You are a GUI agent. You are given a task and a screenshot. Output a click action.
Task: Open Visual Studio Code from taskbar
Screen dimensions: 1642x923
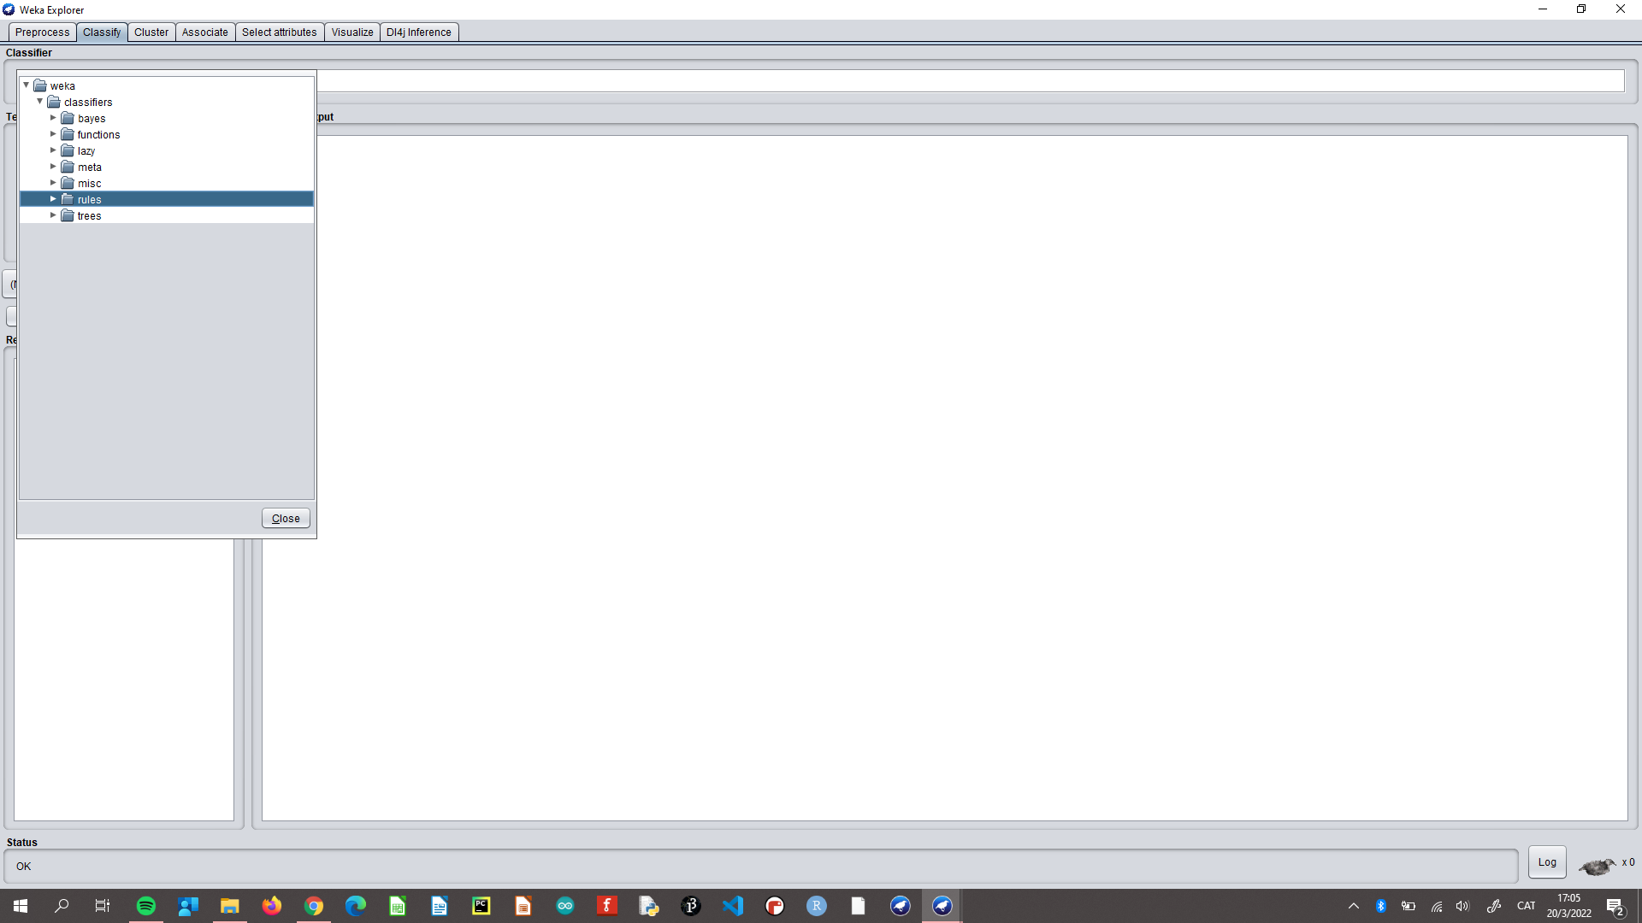(x=733, y=906)
